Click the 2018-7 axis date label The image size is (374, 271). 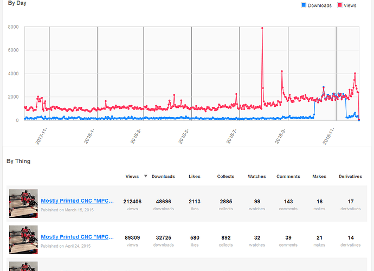click(x=231, y=136)
